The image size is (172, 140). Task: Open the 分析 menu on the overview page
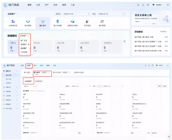click(x=38, y=5)
